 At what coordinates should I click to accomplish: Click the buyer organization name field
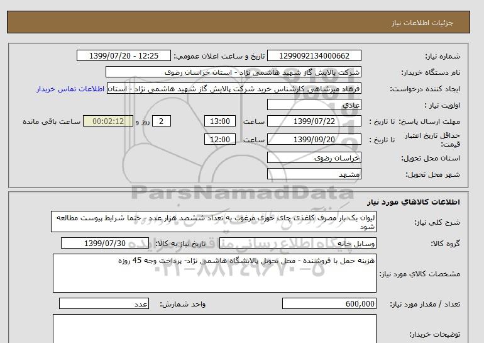coord(234,72)
